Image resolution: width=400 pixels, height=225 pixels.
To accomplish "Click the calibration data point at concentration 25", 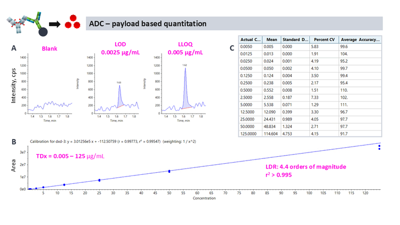I will coord(99,180).
